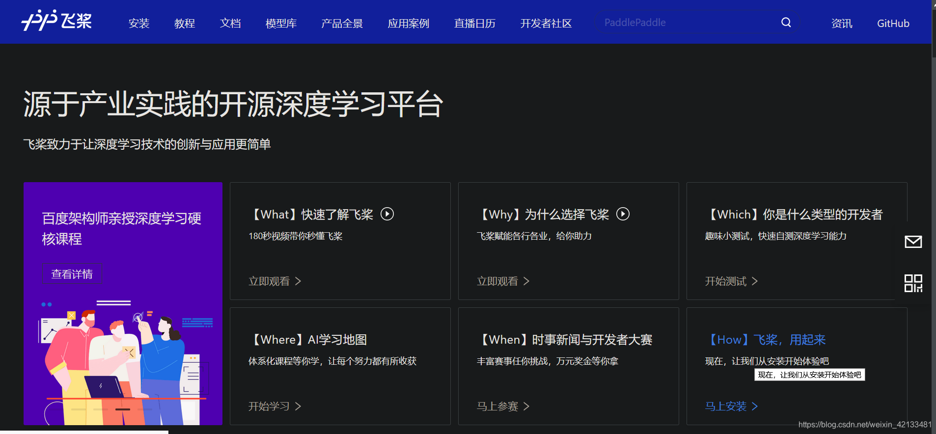Click the arrow chevron after 开始学习
The image size is (936, 434).
pos(298,407)
